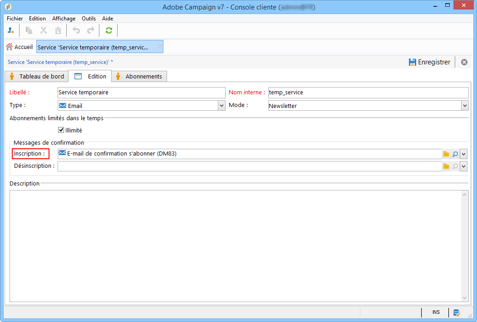Click magnifier icon in Inscription row

point(455,154)
